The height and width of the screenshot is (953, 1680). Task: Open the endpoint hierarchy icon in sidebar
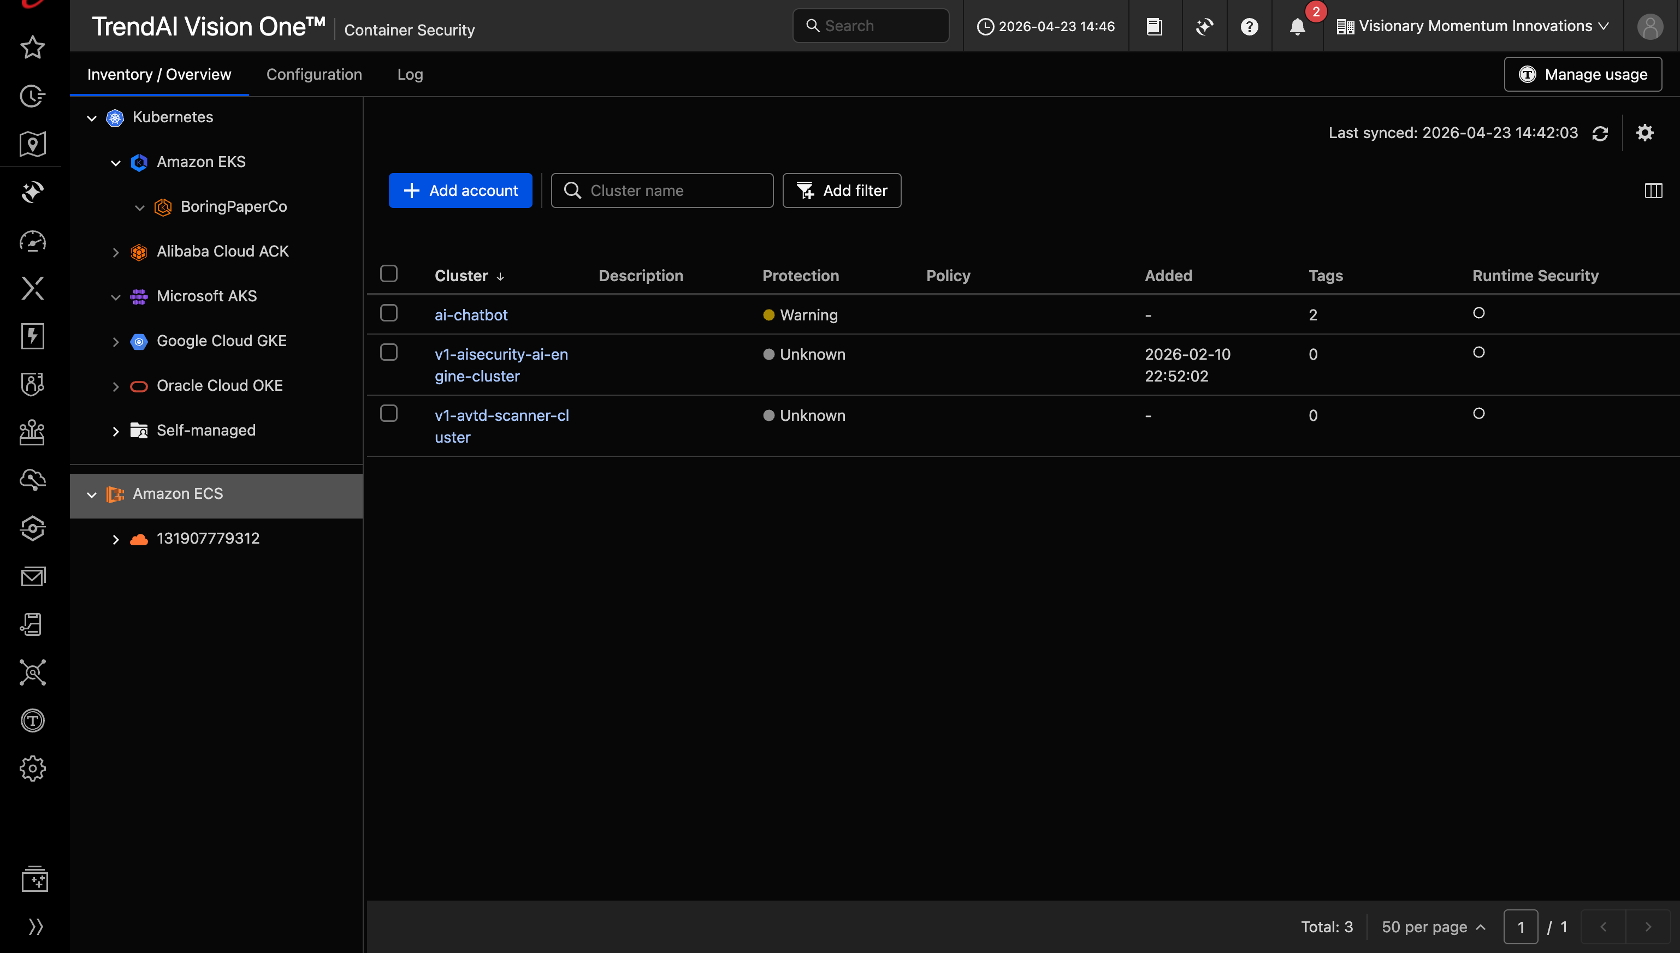tap(32, 432)
